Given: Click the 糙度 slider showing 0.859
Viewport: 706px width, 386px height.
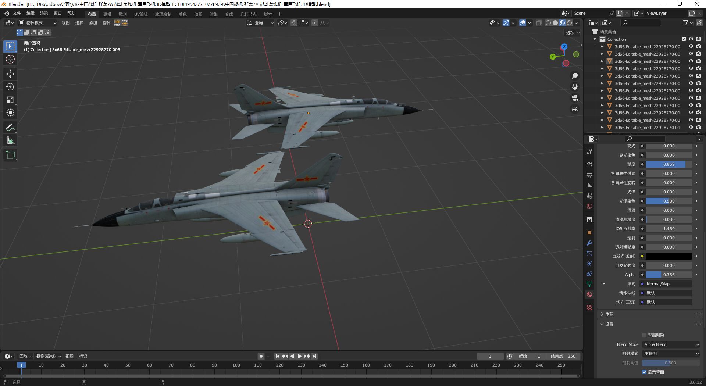Looking at the screenshot, I should [x=669, y=164].
